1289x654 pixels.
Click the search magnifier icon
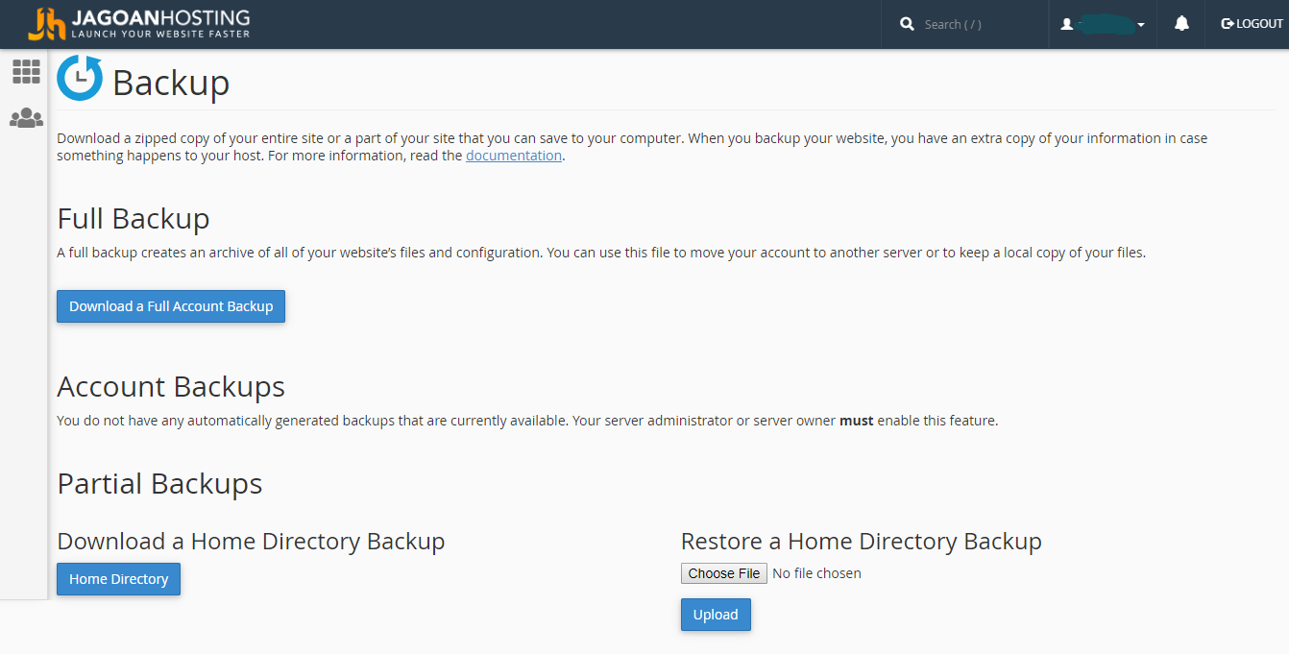tap(907, 24)
